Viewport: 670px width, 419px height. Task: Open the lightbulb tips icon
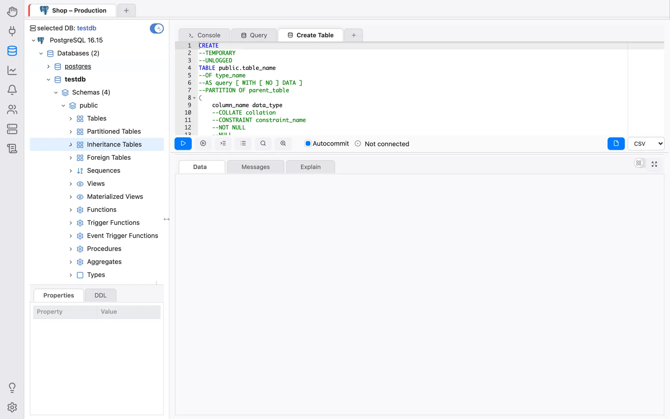12,388
